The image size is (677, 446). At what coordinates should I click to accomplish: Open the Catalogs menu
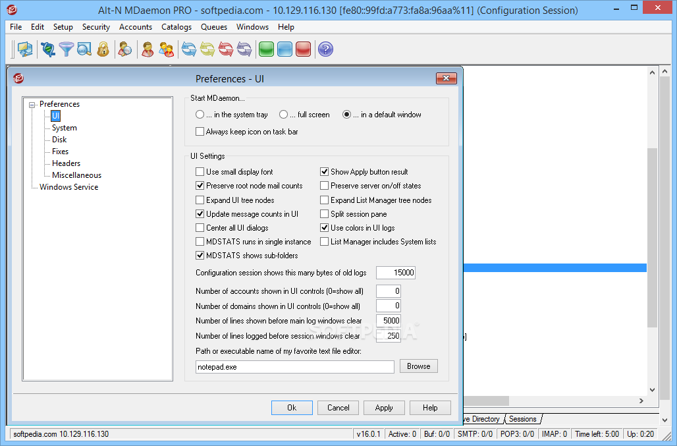(176, 27)
